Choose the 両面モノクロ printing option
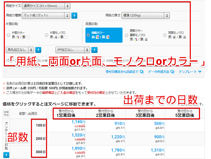Viewport: 211px width, 159px height. [165, 35]
